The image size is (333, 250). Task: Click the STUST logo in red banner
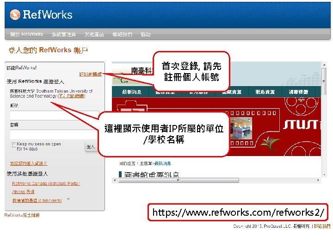click(x=302, y=125)
